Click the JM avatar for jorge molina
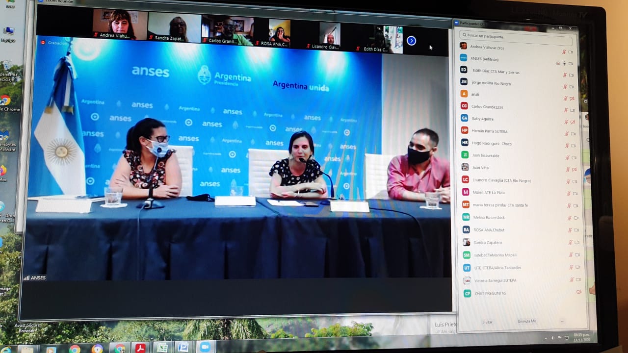 [464, 81]
